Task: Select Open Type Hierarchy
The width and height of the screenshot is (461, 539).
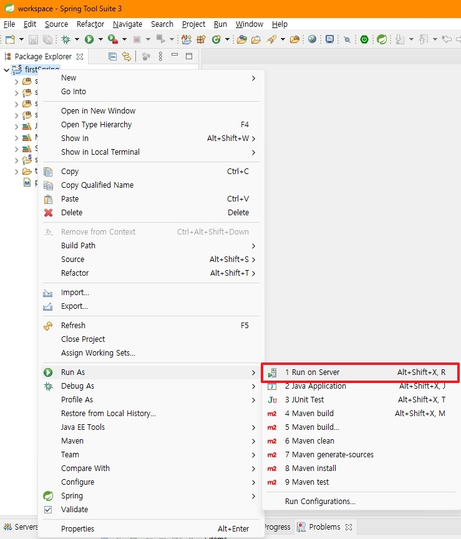Action: click(x=151, y=125)
